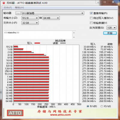Viewport: 120px width, 120px height.
Task: Click the 写入 column header
Action: point(93,44)
